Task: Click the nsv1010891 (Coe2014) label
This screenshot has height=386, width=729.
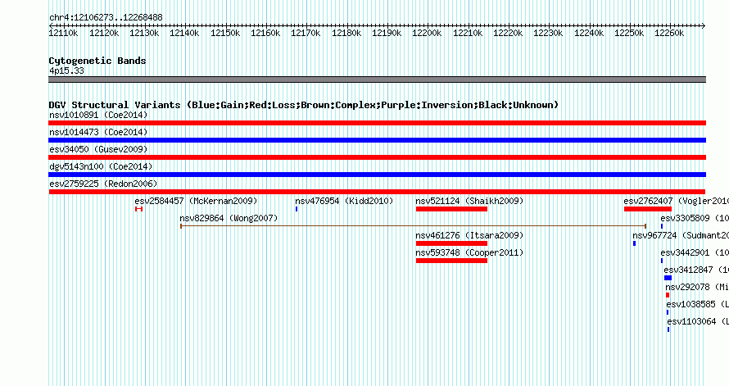Action: [x=98, y=115]
